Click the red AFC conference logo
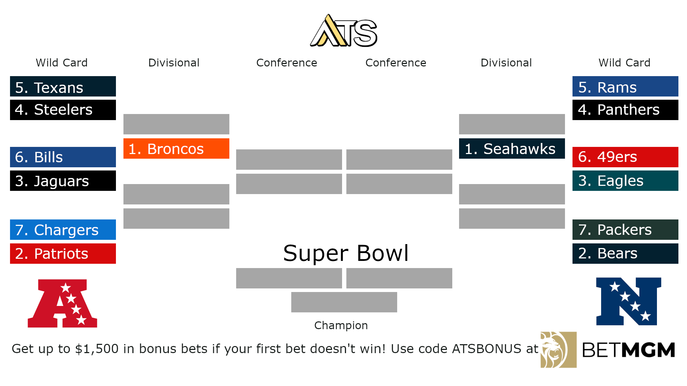687x386 pixels. click(x=63, y=303)
